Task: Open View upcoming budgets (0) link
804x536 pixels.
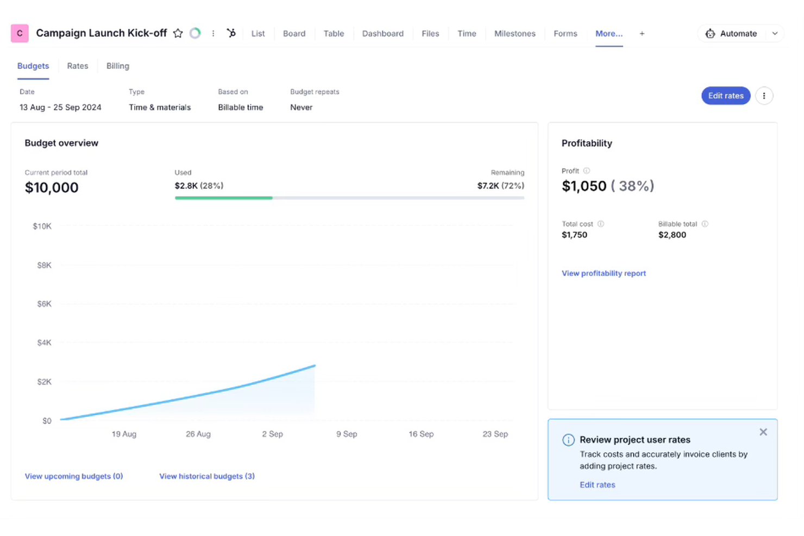Action: click(x=74, y=476)
